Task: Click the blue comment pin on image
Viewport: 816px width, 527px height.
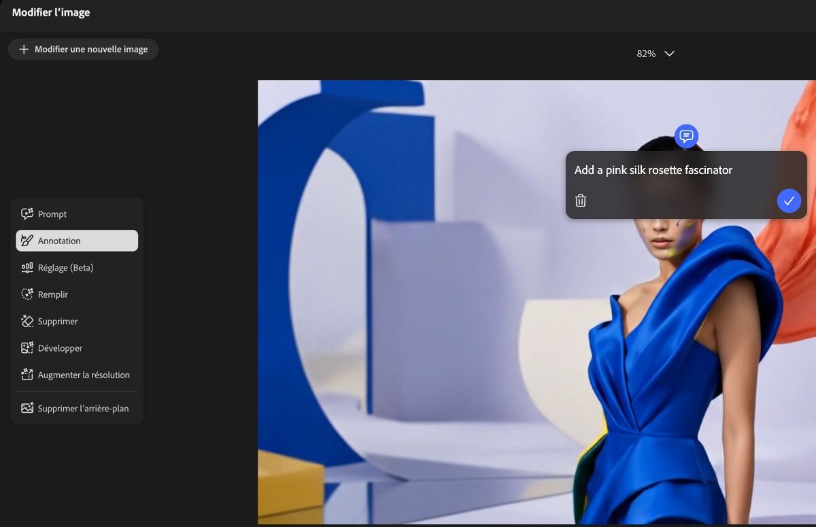Action: click(x=687, y=136)
